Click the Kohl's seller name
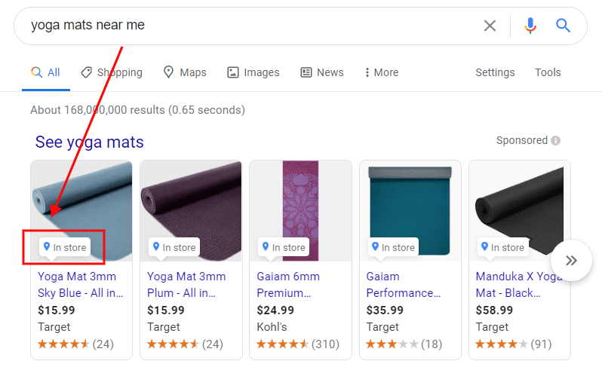602x370 pixels. [272, 327]
